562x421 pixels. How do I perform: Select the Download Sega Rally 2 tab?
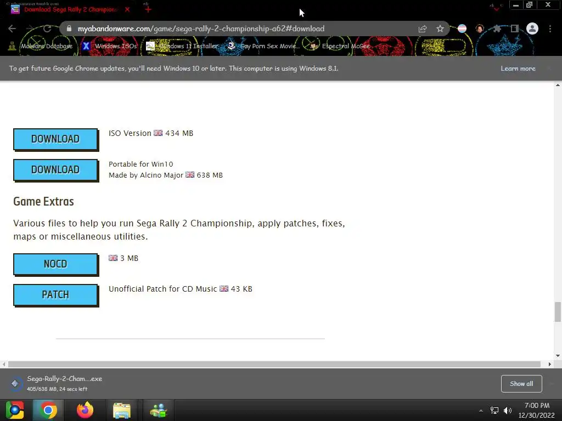click(x=70, y=9)
